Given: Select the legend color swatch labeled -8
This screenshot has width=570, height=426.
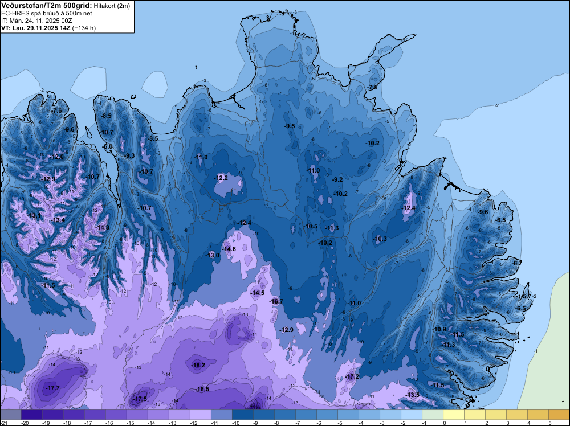Looking at the screenshot, I should click(x=285, y=415).
